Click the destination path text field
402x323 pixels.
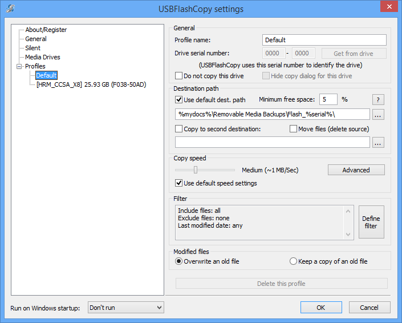coord(272,114)
